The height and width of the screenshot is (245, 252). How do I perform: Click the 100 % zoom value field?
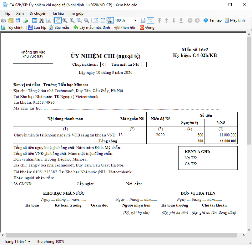click(x=124, y=20)
